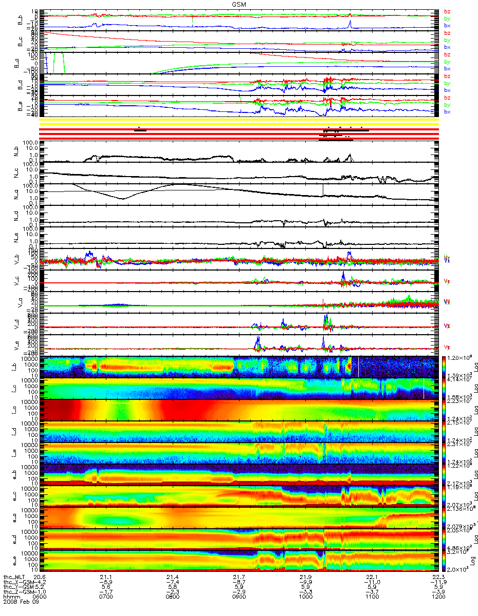Select the X-GSM value -11.0
Viewport: 478px width, 616px height.
(372, 582)
